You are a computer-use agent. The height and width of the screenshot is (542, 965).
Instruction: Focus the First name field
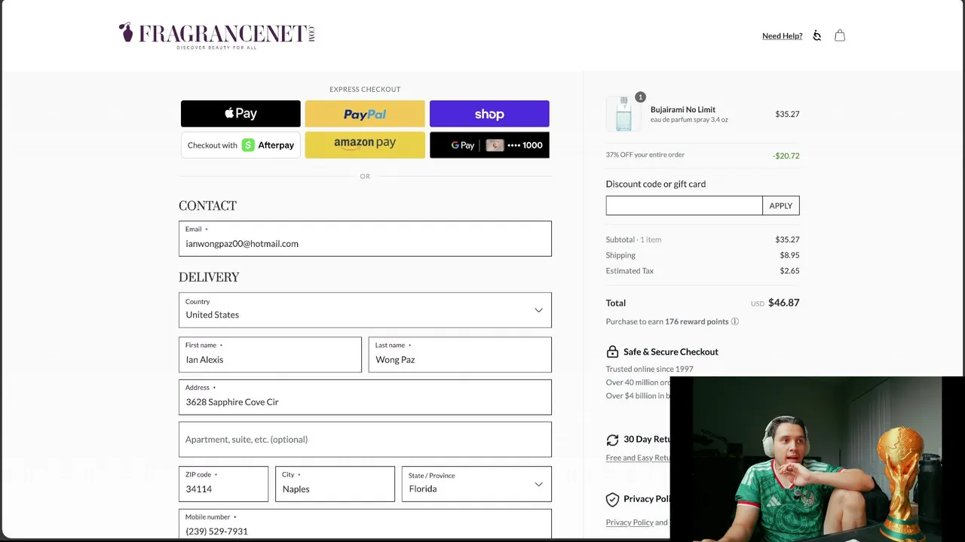click(270, 355)
